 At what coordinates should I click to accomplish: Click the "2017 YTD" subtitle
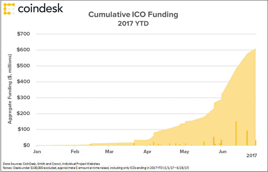click(x=133, y=23)
